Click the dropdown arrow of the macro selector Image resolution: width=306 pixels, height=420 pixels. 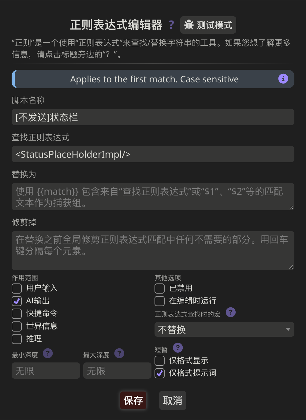288,329
